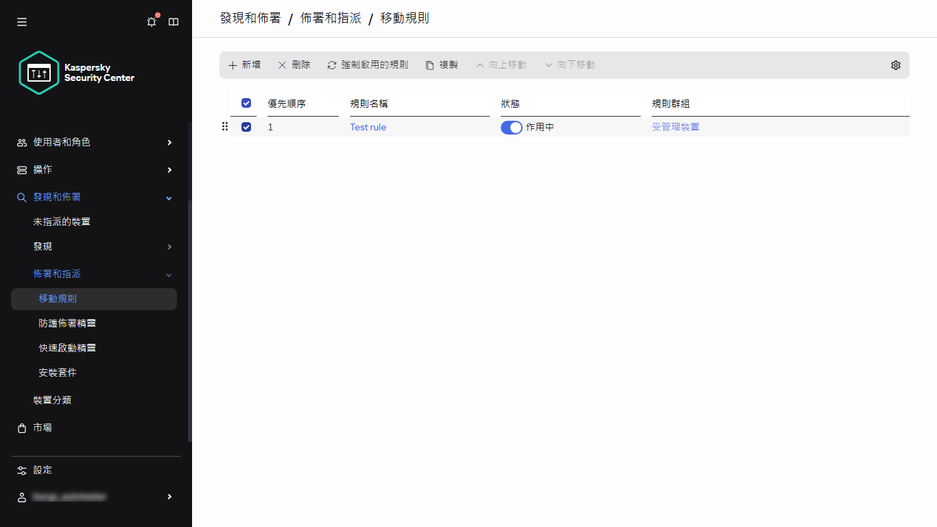
Task: Open 佈署和指派 from the breadcrumb
Action: 330,18
